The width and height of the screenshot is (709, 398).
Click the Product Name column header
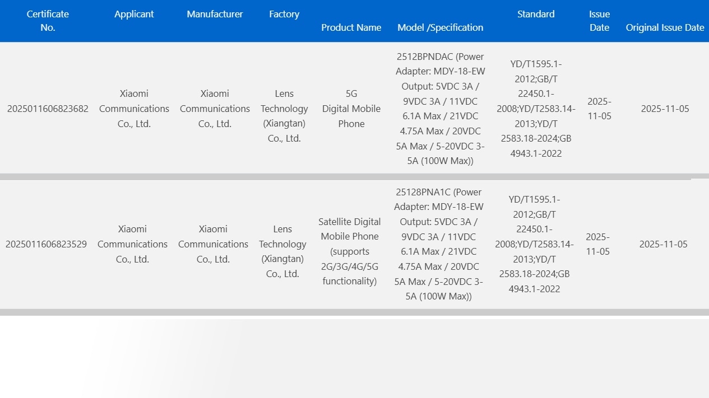[351, 27]
